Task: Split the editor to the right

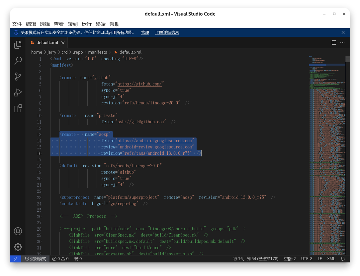Action: tap(334, 43)
